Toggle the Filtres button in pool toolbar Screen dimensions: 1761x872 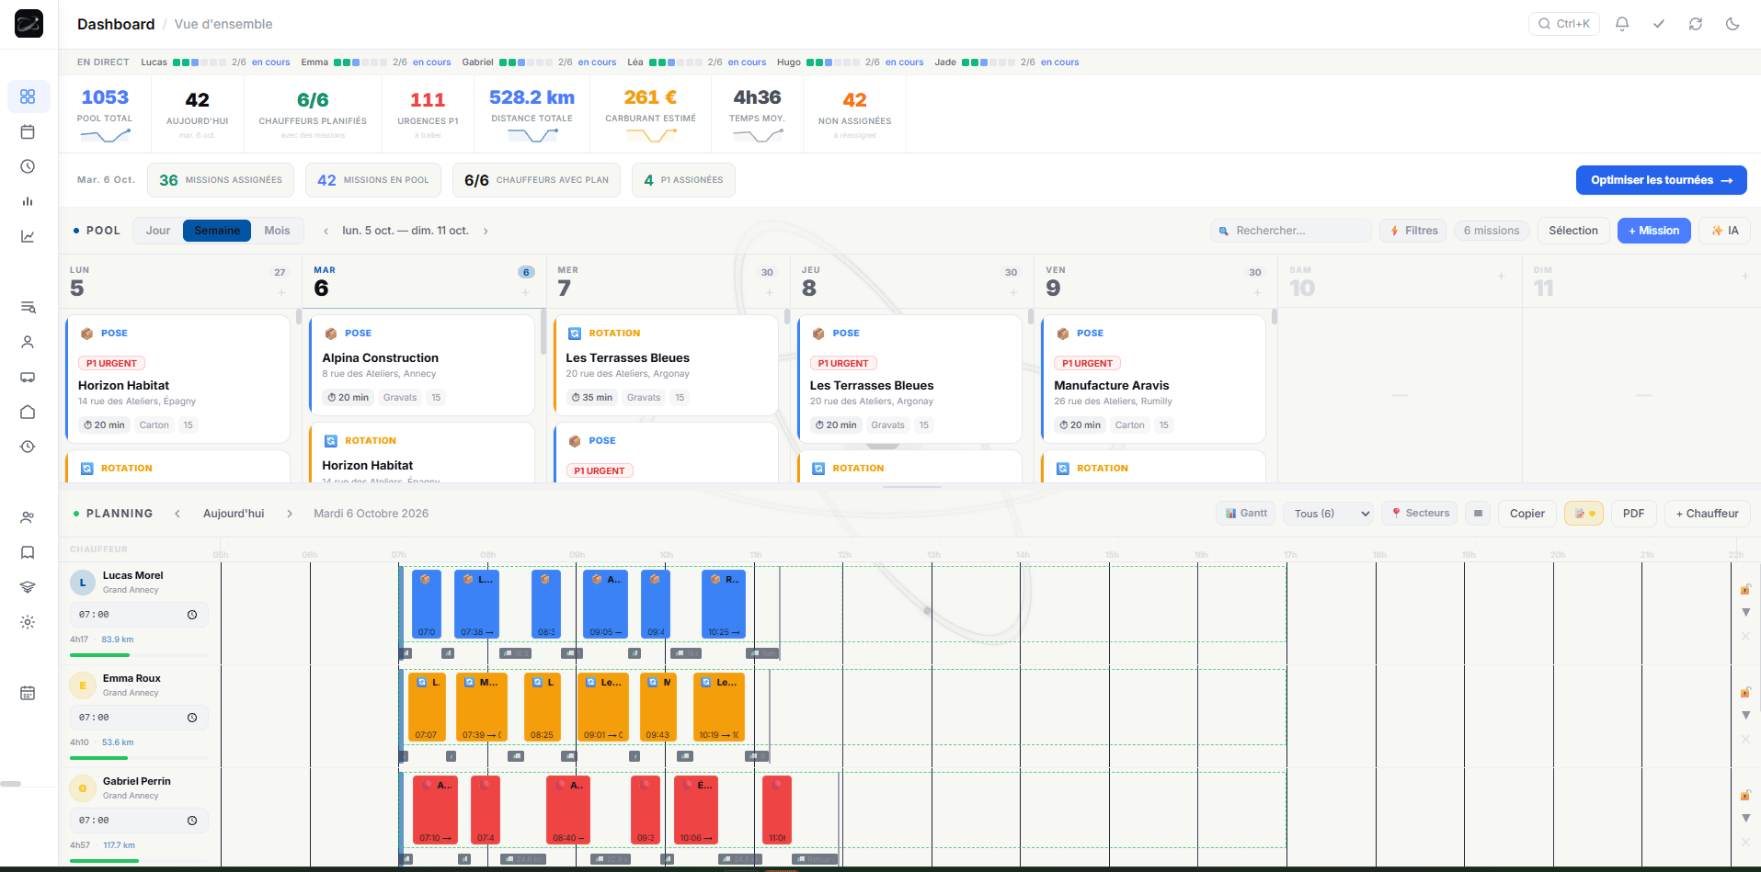[1413, 231]
